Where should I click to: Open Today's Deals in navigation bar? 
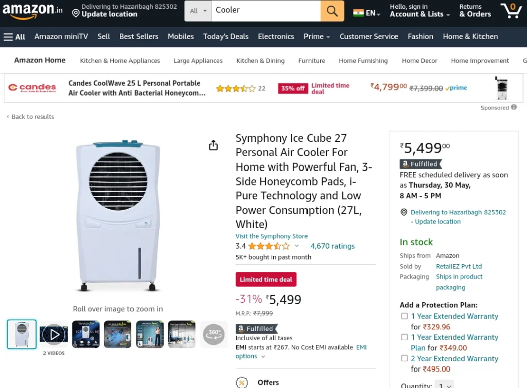pyautogui.click(x=226, y=36)
